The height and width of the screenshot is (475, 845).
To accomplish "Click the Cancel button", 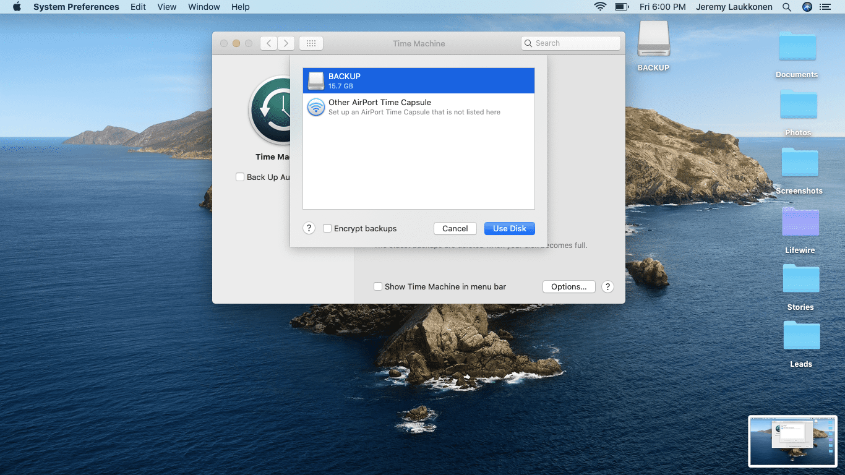I will (x=455, y=228).
